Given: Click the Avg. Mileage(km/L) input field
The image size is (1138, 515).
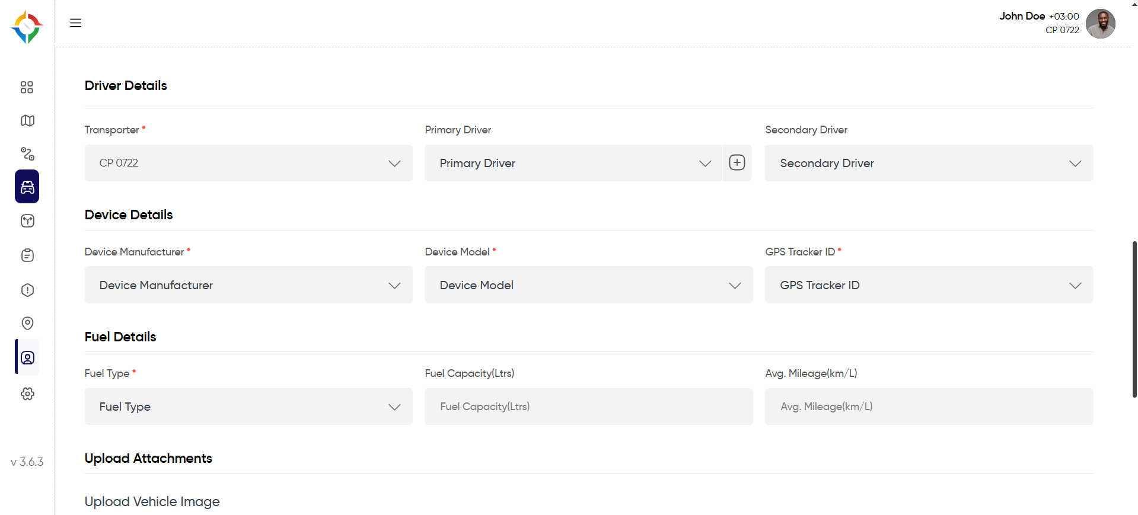Looking at the screenshot, I should coord(929,407).
